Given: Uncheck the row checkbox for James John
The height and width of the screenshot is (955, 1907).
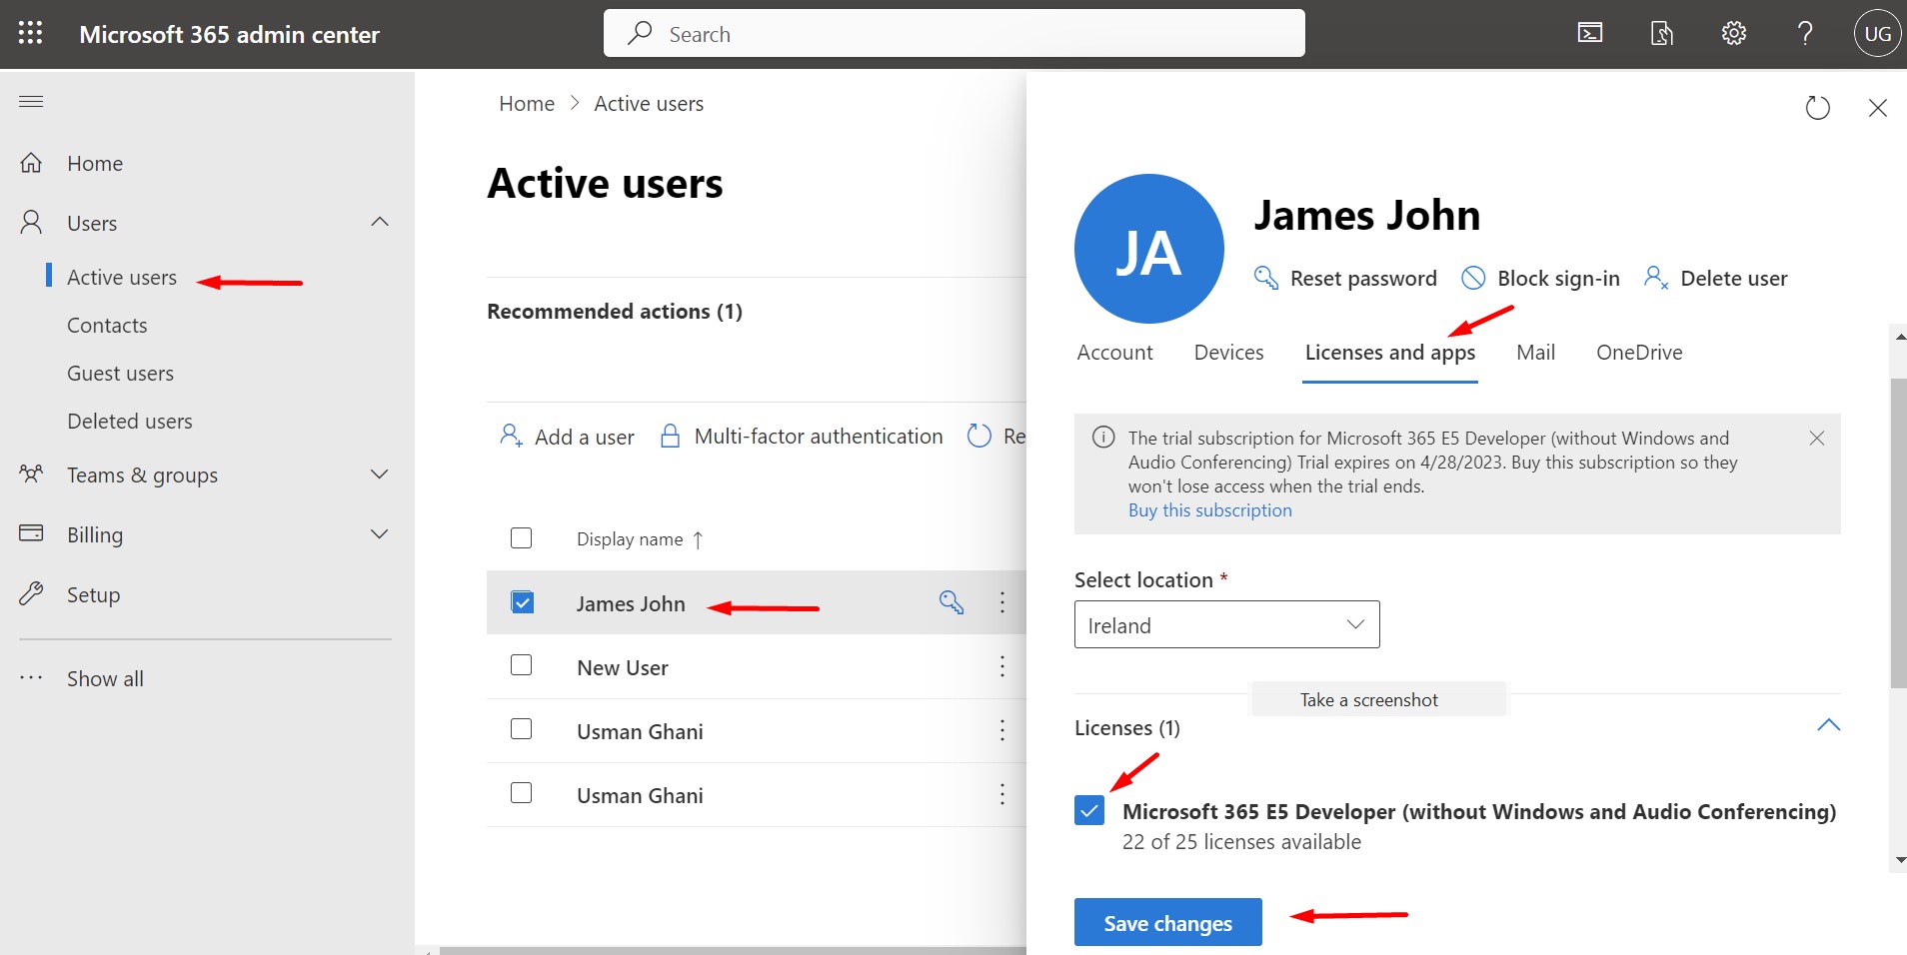Looking at the screenshot, I should 521,601.
